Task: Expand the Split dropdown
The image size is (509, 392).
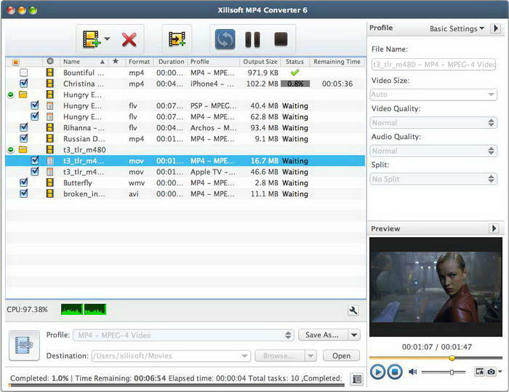Action: [x=433, y=179]
